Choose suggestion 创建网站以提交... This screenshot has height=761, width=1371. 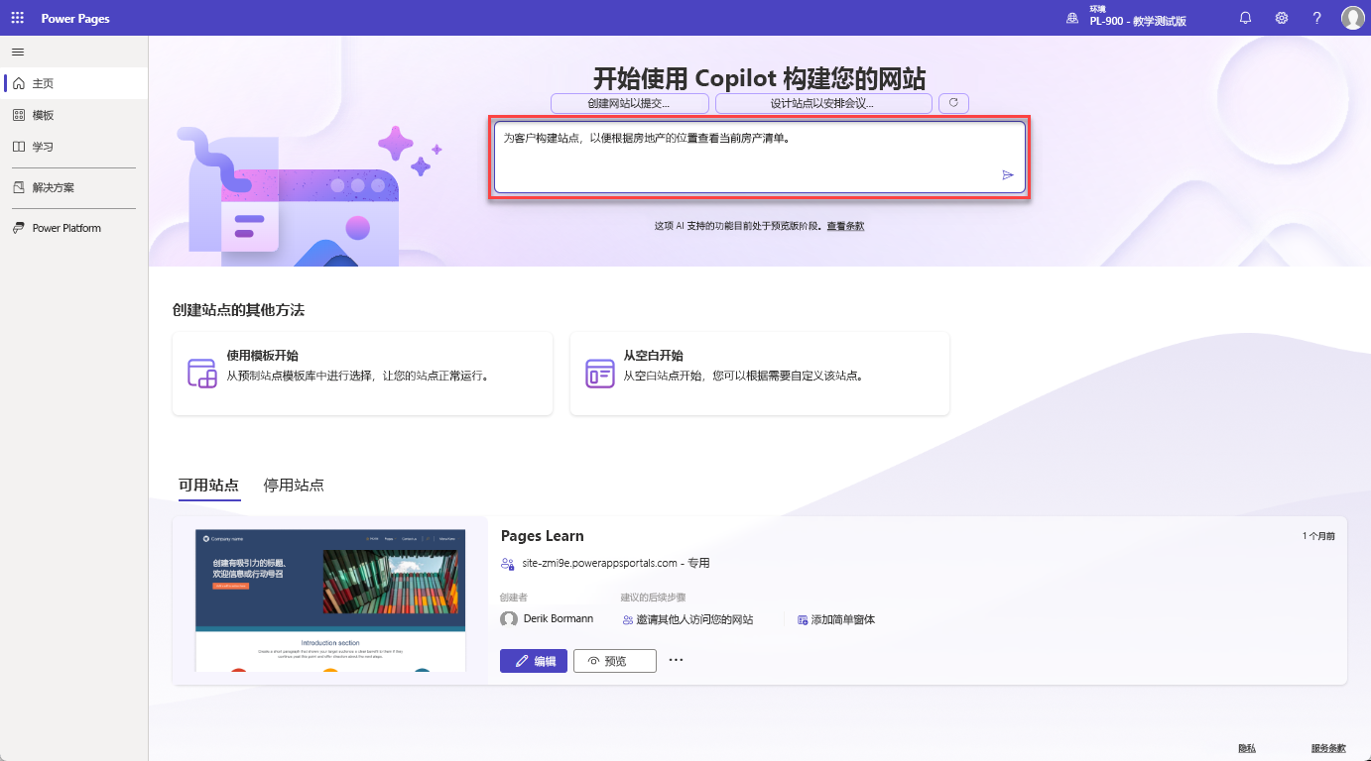point(630,103)
